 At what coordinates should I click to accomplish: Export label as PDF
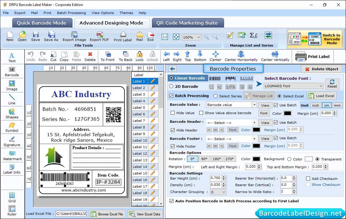(99, 36)
